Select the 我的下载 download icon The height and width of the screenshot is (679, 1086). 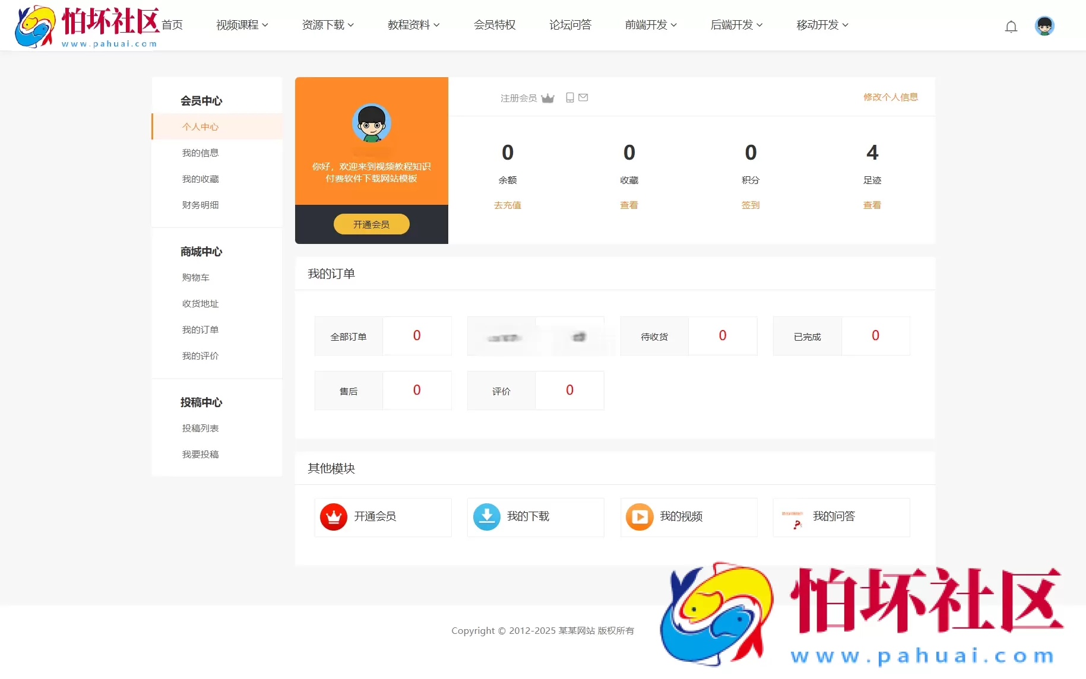point(486,517)
